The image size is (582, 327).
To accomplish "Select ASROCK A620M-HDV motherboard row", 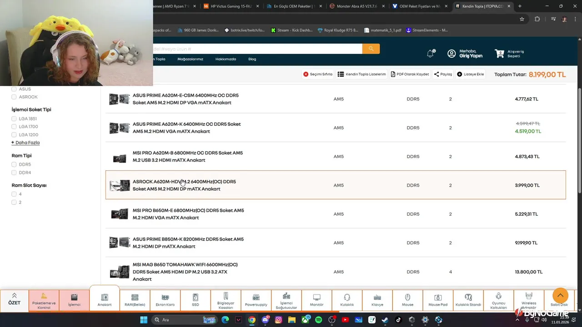I will (x=336, y=185).
